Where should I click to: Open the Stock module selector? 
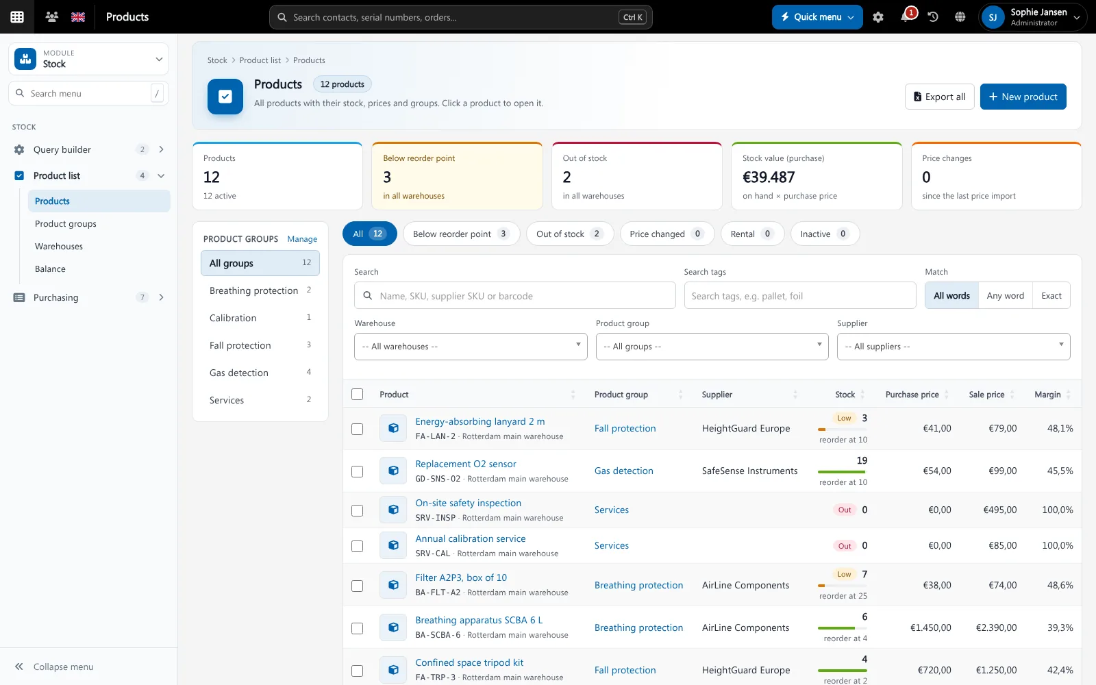[88, 59]
